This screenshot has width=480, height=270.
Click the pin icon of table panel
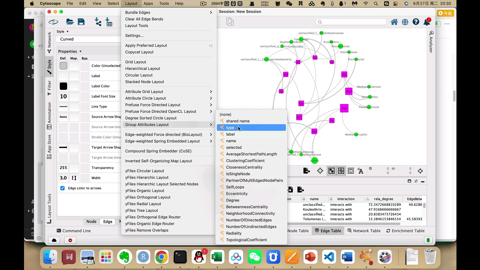[416, 181]
